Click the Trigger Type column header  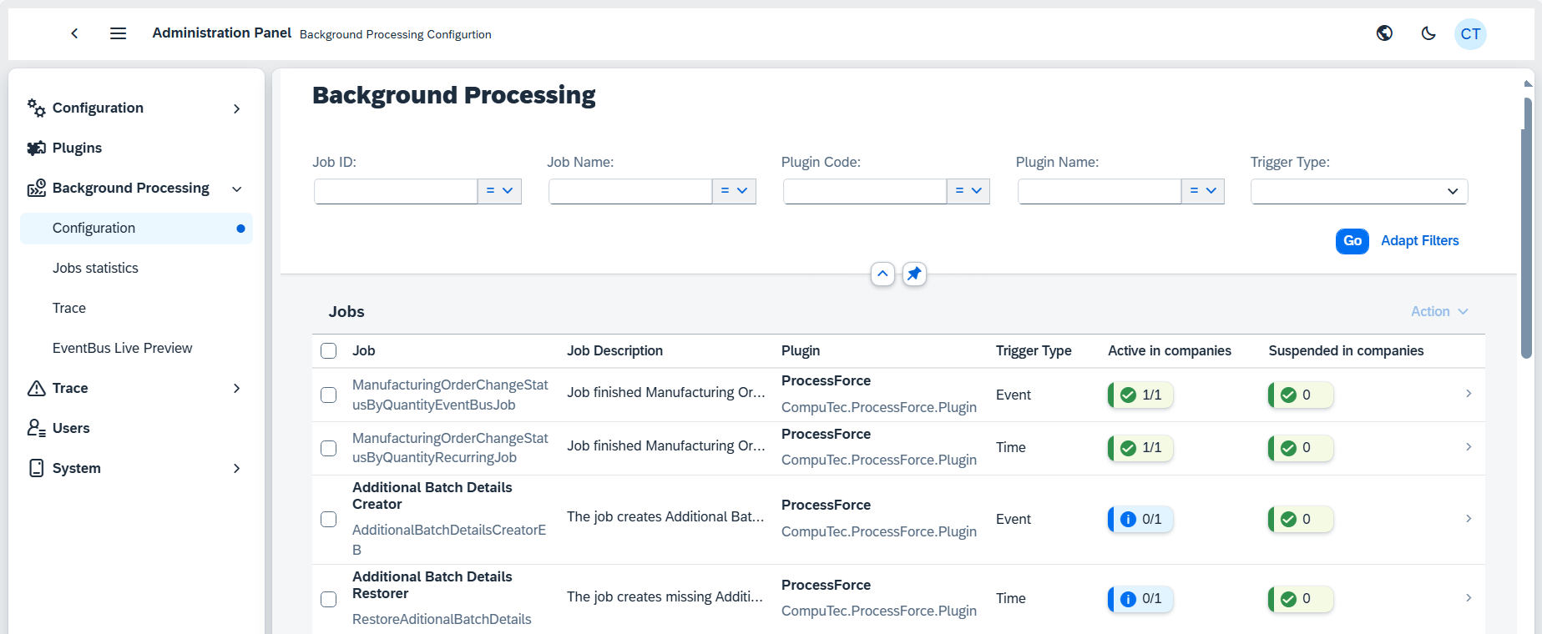1034,350
